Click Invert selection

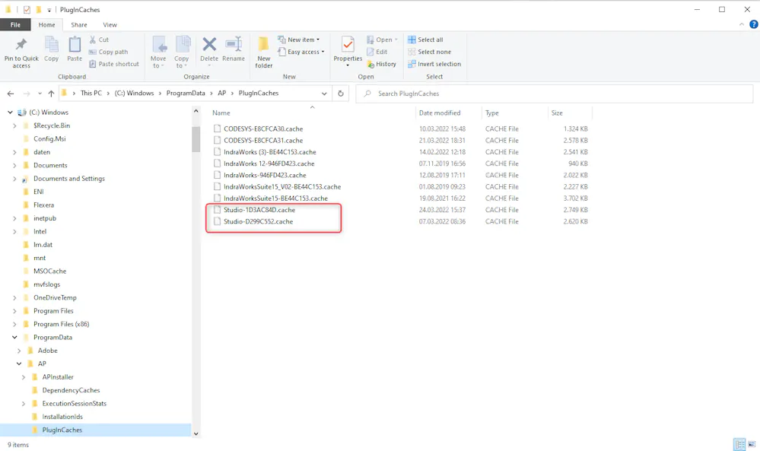(x=434, y=64)
